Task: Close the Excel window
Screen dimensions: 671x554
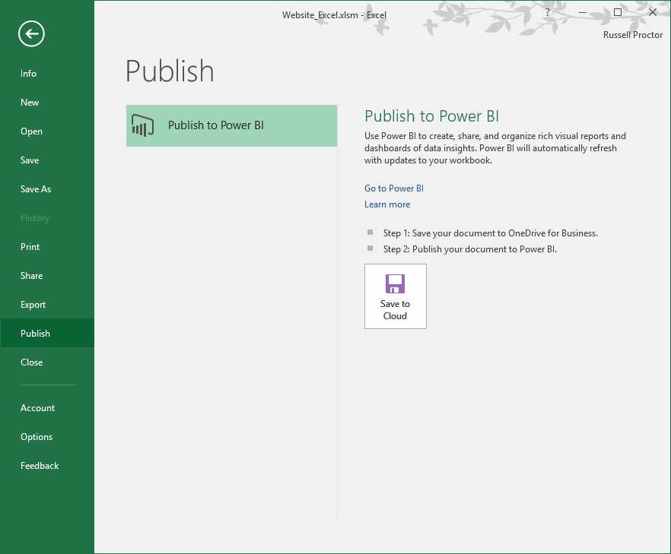Action: (653, 12)
